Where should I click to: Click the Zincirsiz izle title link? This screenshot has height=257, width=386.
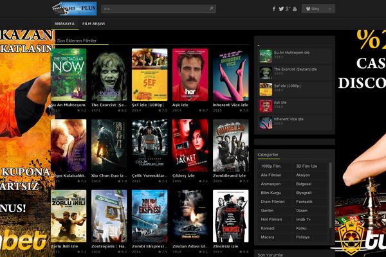(226, 246)
